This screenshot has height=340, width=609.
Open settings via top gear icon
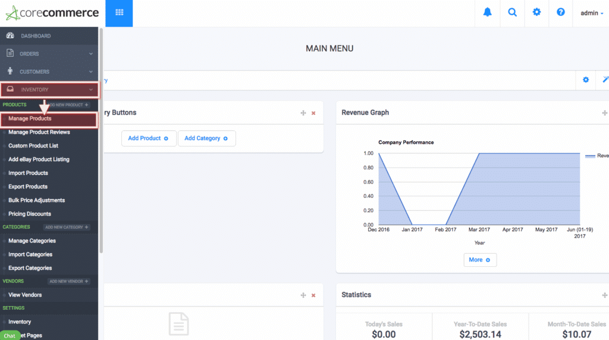pos(536,12)
